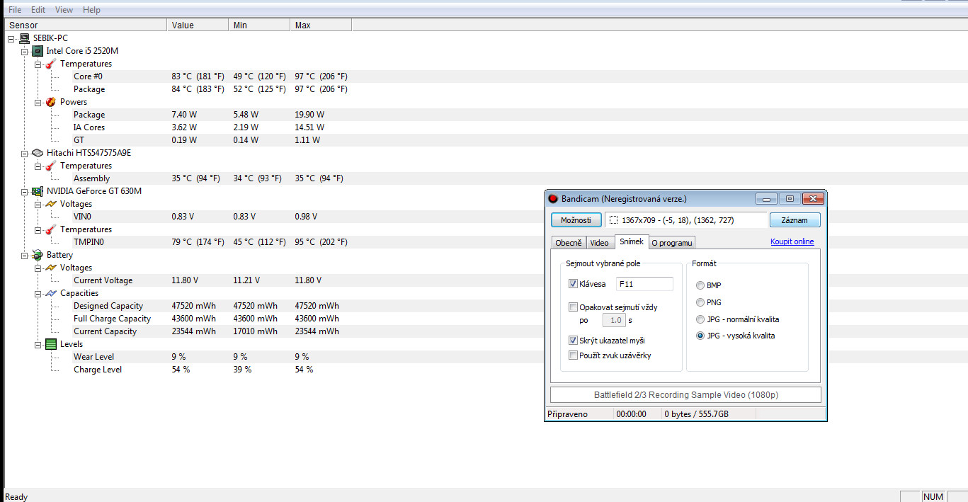The image size is (968, 502).
Task: Select JPG - normální kvalita radio button
Action: point(700,319)
